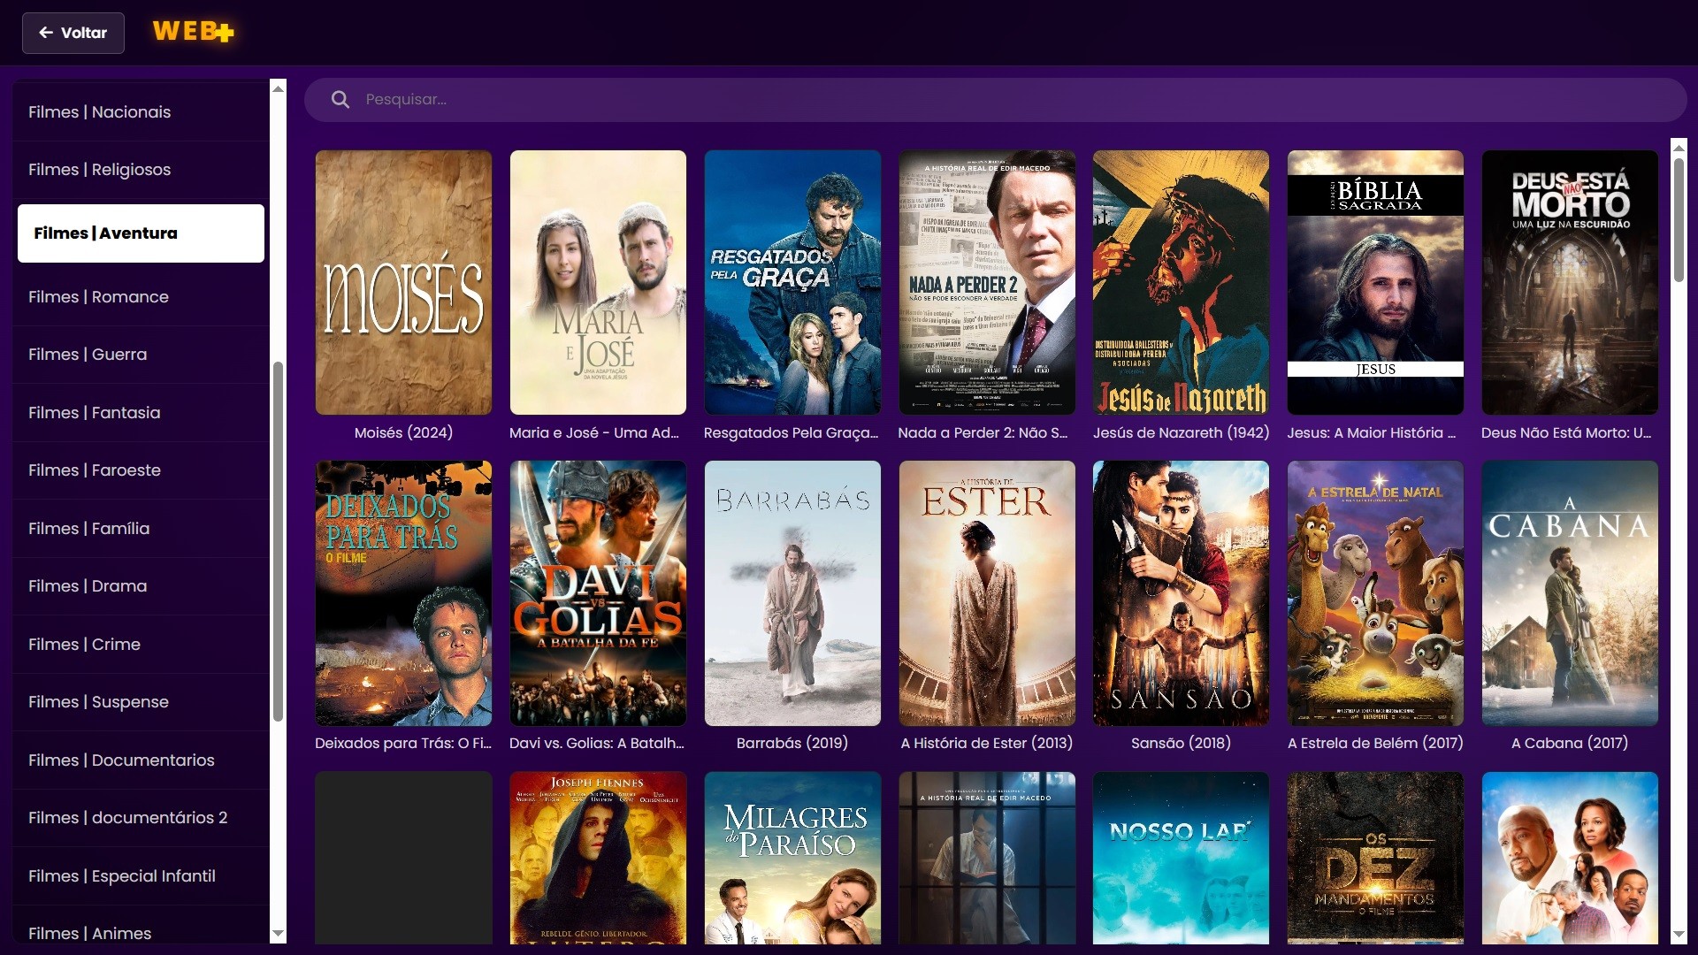Click grid scrollbar down arrow

click(1679, 935)
